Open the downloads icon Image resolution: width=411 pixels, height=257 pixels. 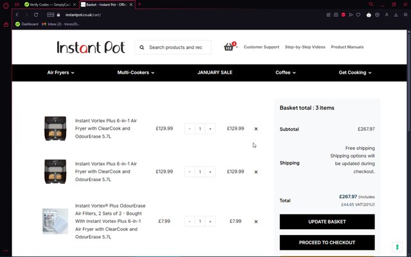396,15
